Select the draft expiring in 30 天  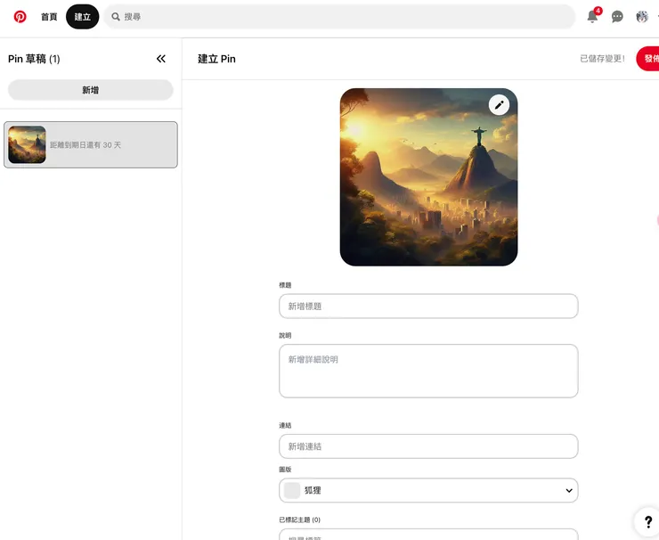pyautogui.click(x=91, y=144)
